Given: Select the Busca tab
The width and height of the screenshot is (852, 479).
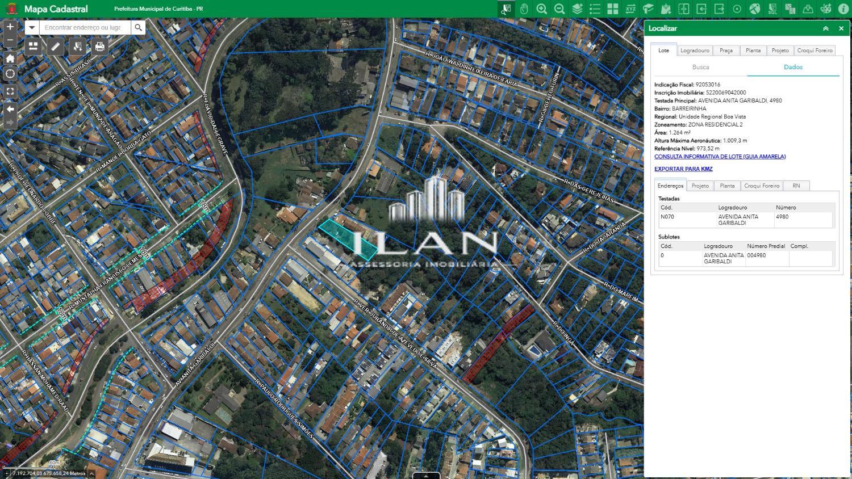Looking at the screenshot, I should pos(700,67).
